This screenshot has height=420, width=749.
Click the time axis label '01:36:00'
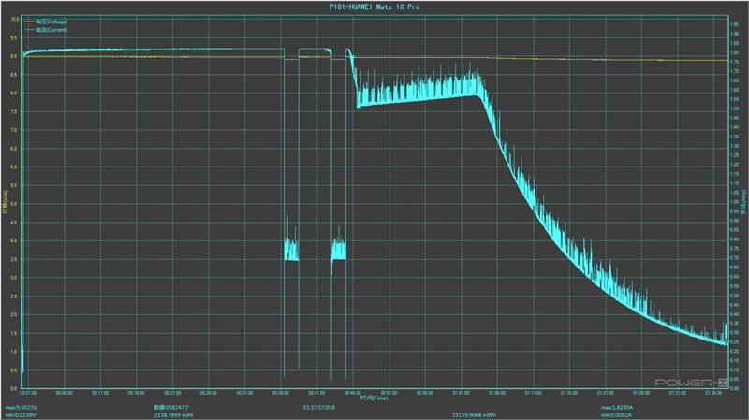pos(713,393)
